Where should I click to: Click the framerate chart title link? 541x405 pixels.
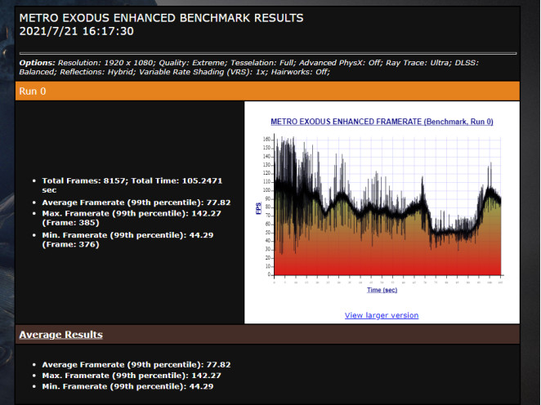point(382,122)
